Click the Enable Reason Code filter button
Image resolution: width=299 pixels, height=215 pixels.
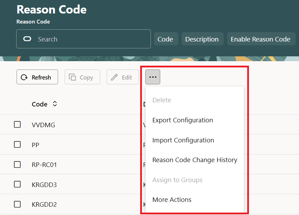click(261, 39)
